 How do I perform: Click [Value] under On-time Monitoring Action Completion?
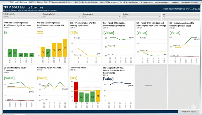(9, 78)
